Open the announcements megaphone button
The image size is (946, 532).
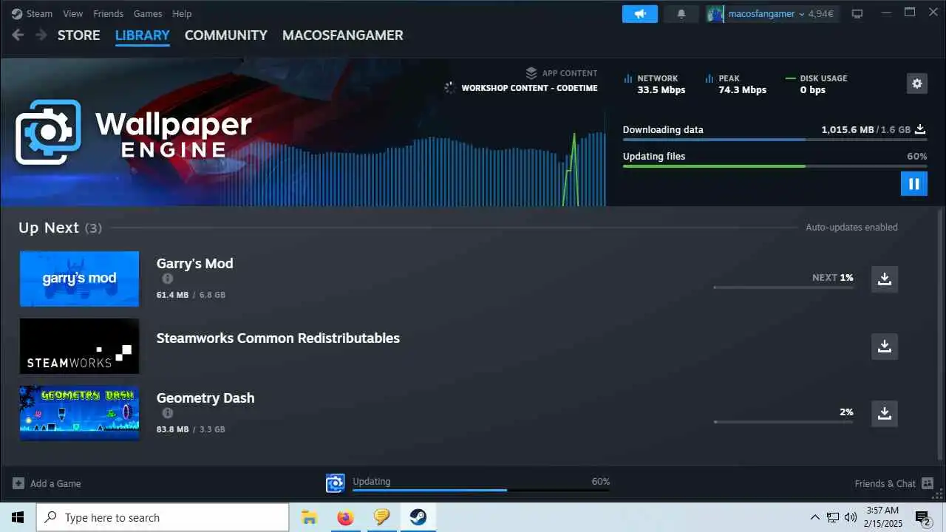click(640, 13)
